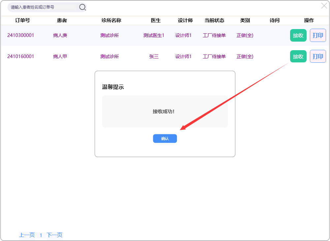Select patient 病人甲 in the second row

click(60, 56)
